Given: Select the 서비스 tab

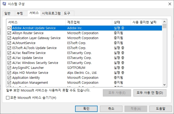Looking at the screenshot, I should [x=34, y=13].
